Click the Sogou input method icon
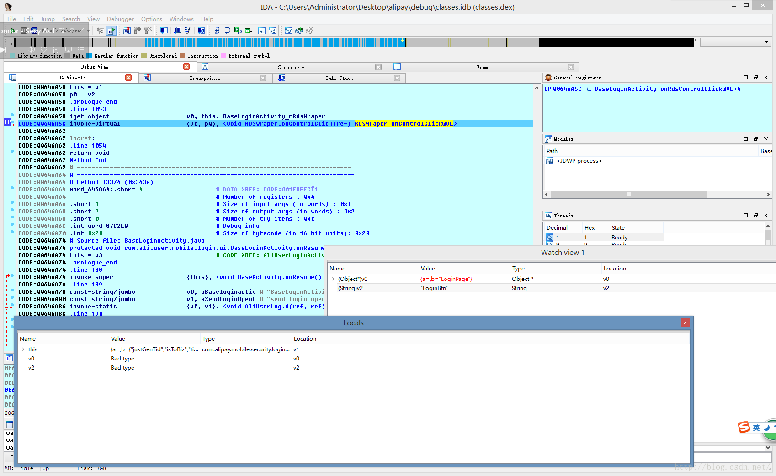The height and width of the screenshot is (476, 776). (x=744, y=428)
